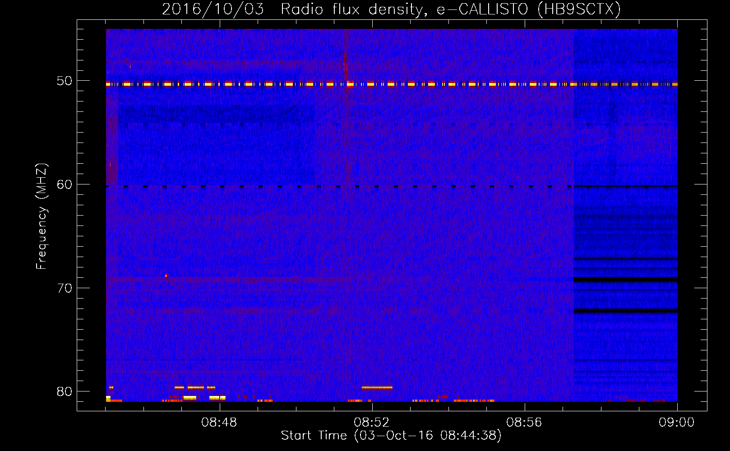This screenshot has width=730, height=451.
Task: Click the yellow streak near 80 MHz at 08:52
Action: coord(377,387)
